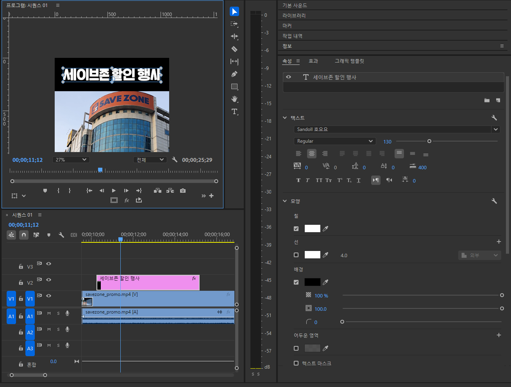511x387 pixels.
Task: Select the Pen tool in toolbar
Action: (234, 74)
